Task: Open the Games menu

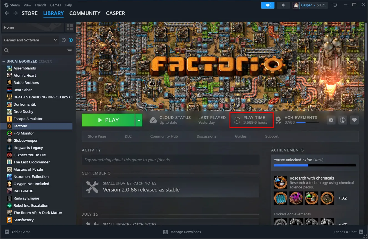Action: tap(56, 5)
